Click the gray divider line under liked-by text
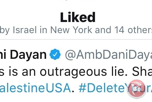The height and width of the screenshot is (102, 152). click(x=76, y=39)
